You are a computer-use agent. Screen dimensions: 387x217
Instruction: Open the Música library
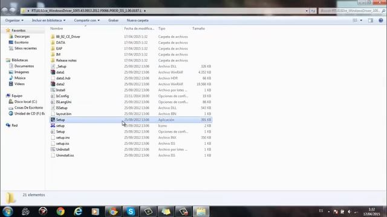(20, 78)
